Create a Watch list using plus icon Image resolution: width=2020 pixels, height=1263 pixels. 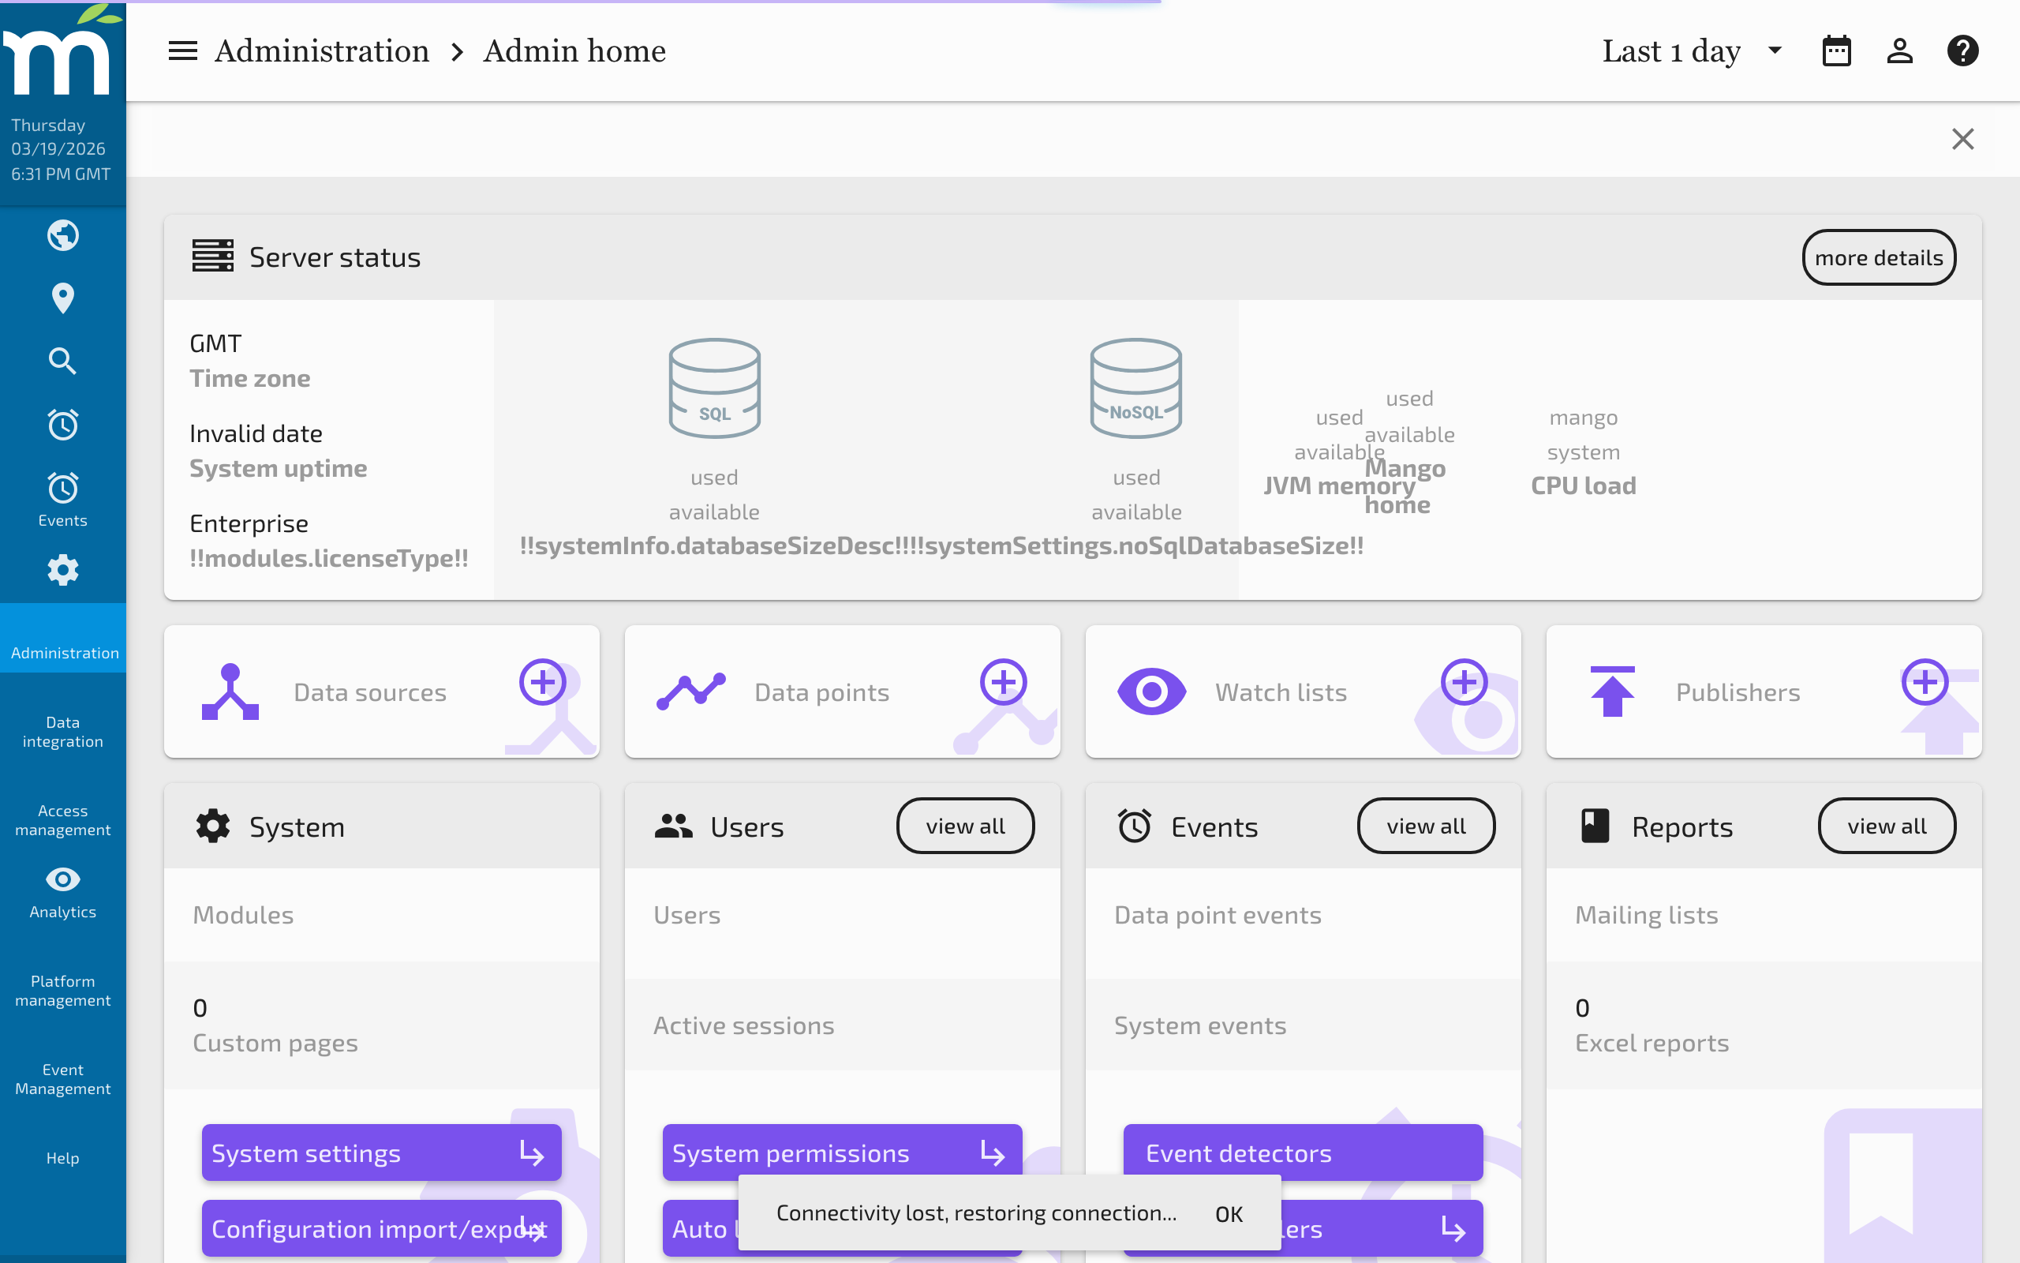tap(1465, 681)
